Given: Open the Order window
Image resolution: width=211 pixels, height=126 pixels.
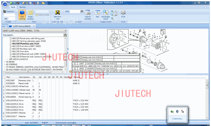Looking at the screenshot, I should pyautogui.click(x=30, y=15).
